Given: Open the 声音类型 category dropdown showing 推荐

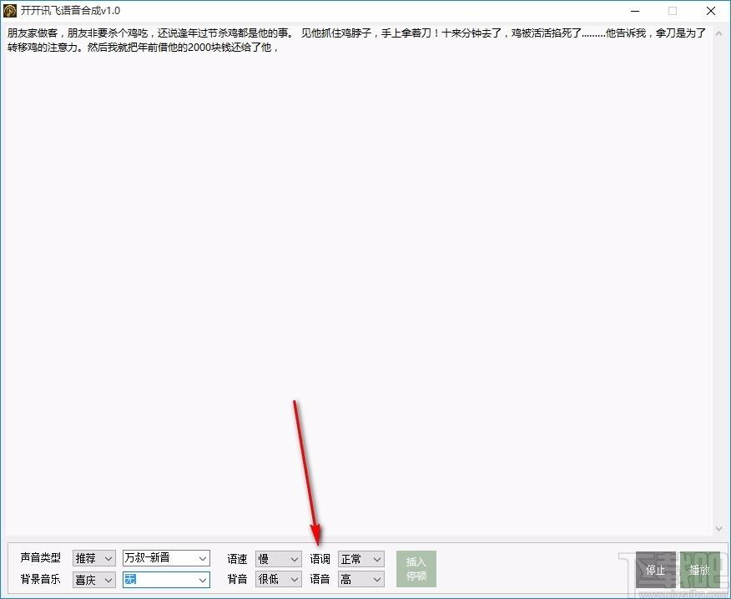Looking at the screenshot, I should (94, 558).
